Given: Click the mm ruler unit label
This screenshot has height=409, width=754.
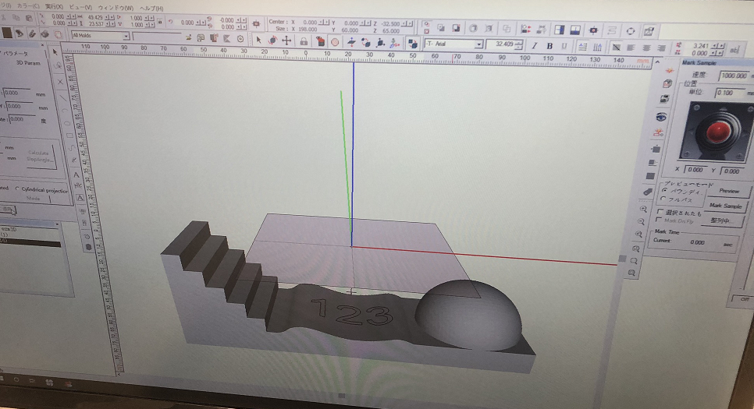Looking at the screenshot, I should (642, 61).
